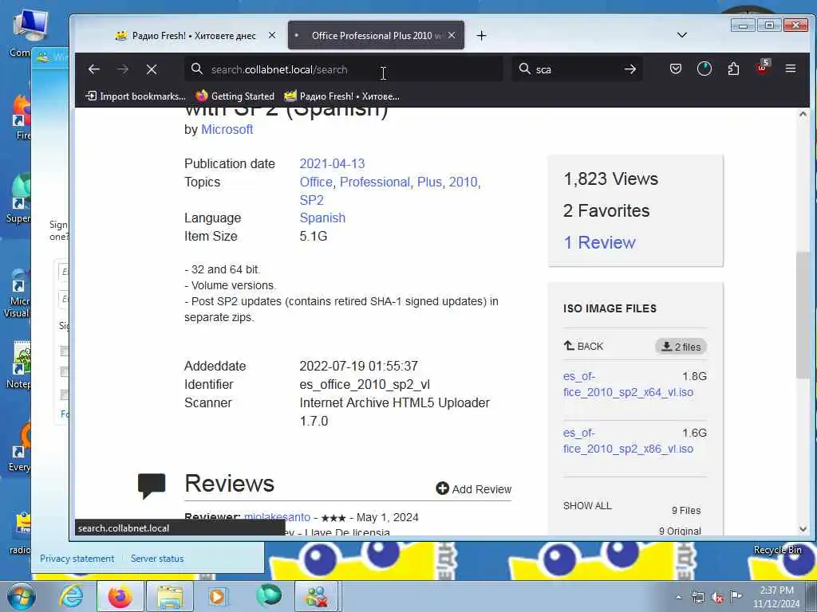Open the uBlock extension icon with badge 5
This screenshot has width=817, height=612.
pos(762,68)
